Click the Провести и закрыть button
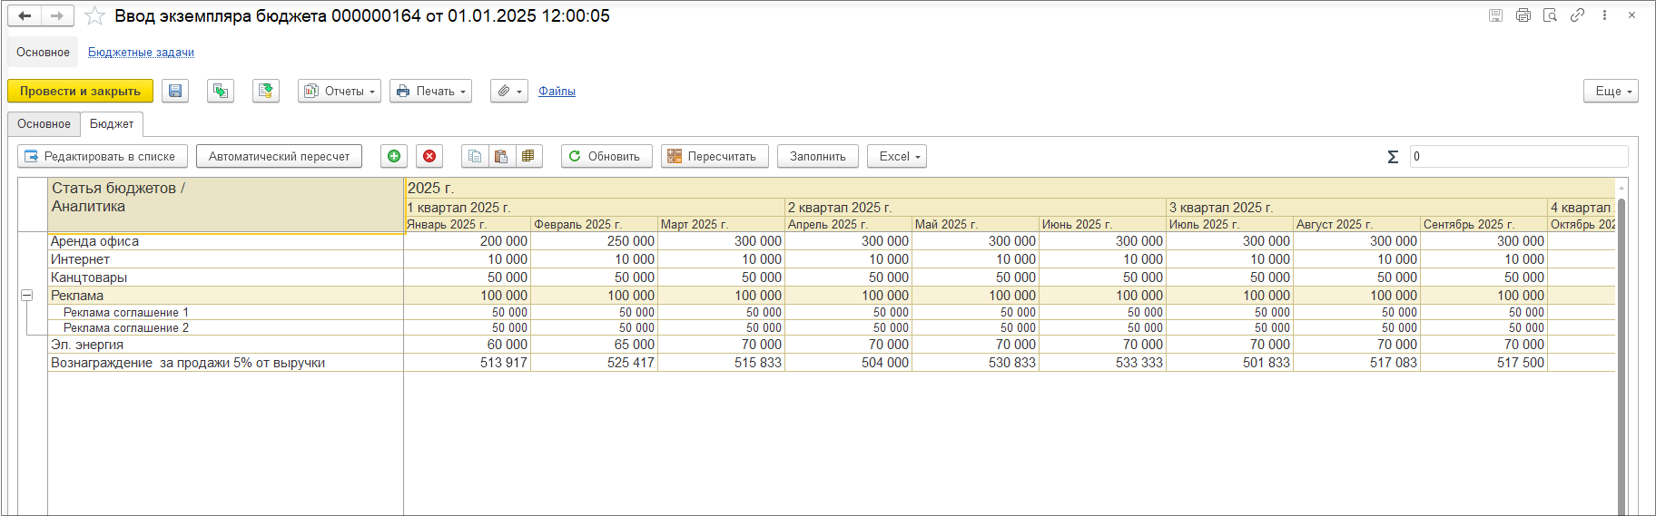 [80, 91]
